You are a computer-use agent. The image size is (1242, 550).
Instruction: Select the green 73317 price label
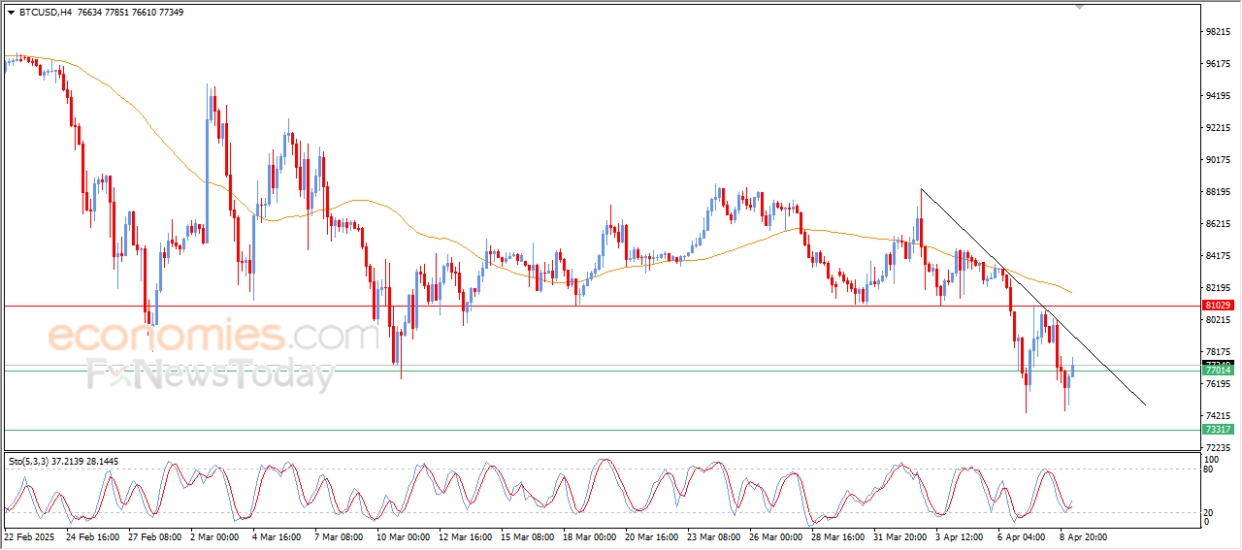[x=1218, y=430]
